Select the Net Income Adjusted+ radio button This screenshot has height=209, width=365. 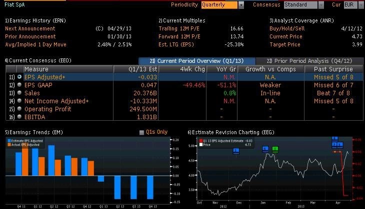tap(19, 101)
